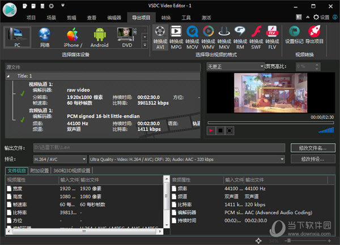Toggle the video track 1 green checkmark
The width and height of the screenshot is (340, 245).
pyautogui.click(x=22, y=93)
